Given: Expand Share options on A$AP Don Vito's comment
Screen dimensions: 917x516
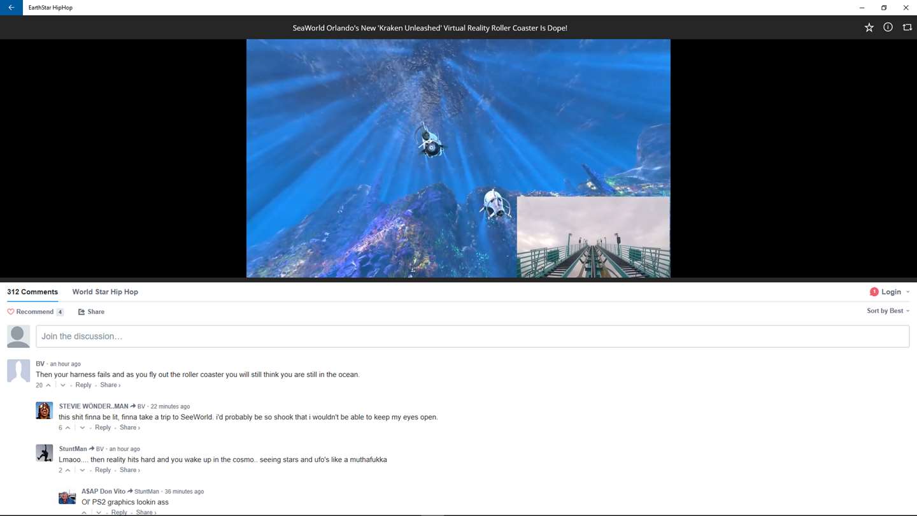Looking at the screenshot, I should (x=146, y=512).
